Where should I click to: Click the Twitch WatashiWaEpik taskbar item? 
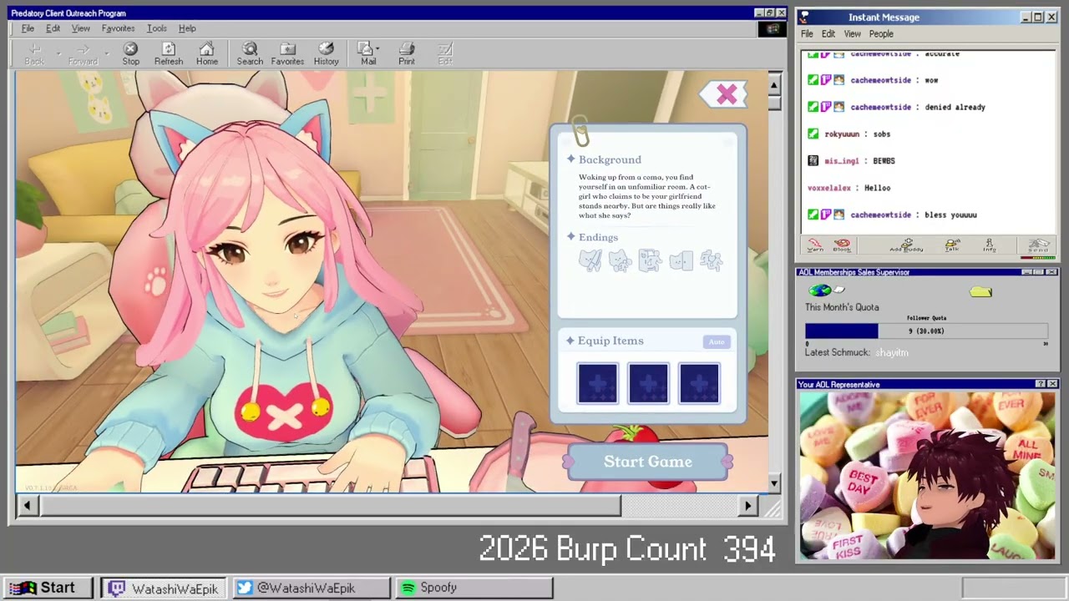(x=164, y=588)
